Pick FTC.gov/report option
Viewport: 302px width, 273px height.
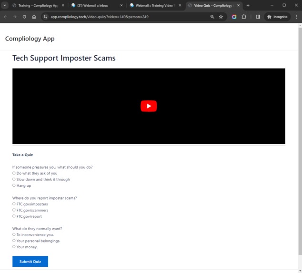click(x=14, y=216)
